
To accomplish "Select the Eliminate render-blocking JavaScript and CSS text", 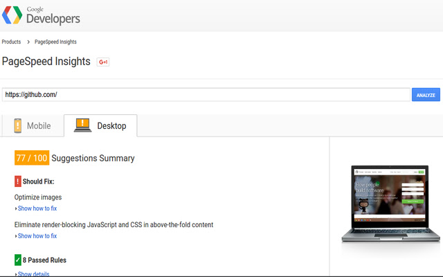I will click(114, 224).
